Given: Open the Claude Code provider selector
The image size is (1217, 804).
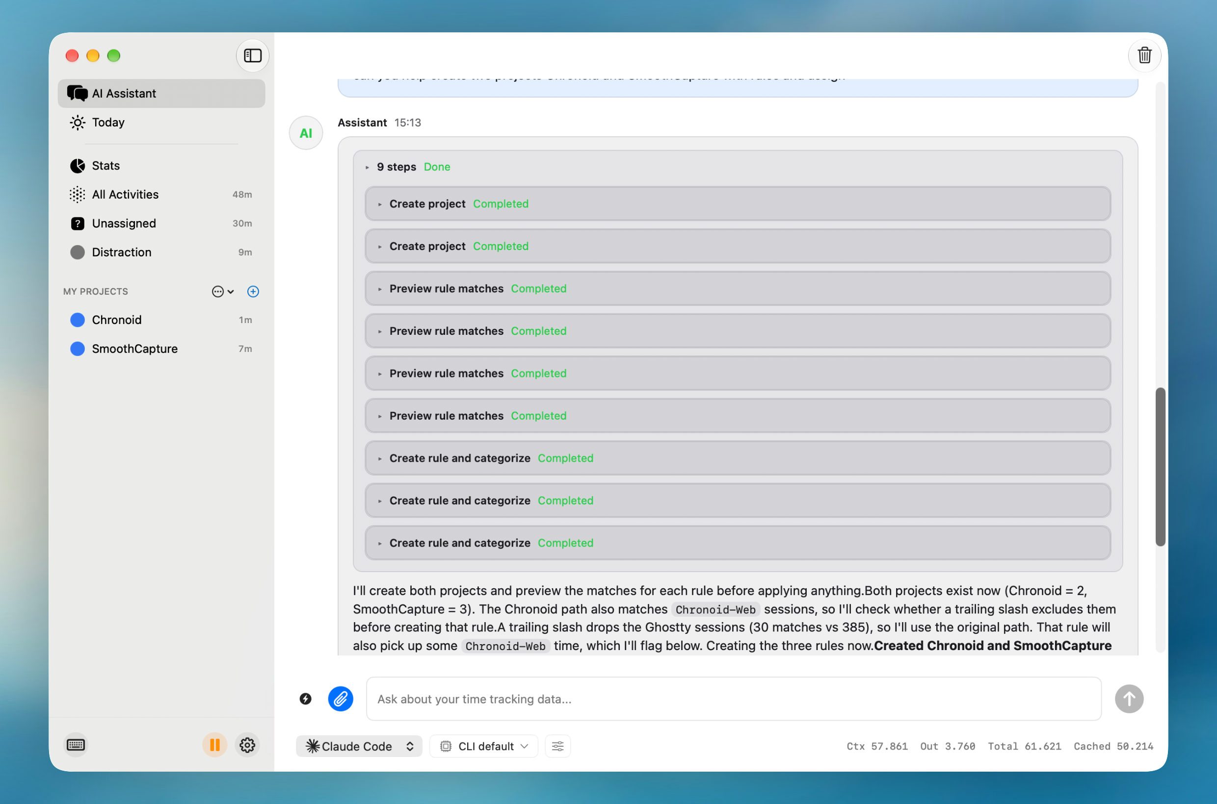Looking at the screenshot, I should [x=359, y=747].
